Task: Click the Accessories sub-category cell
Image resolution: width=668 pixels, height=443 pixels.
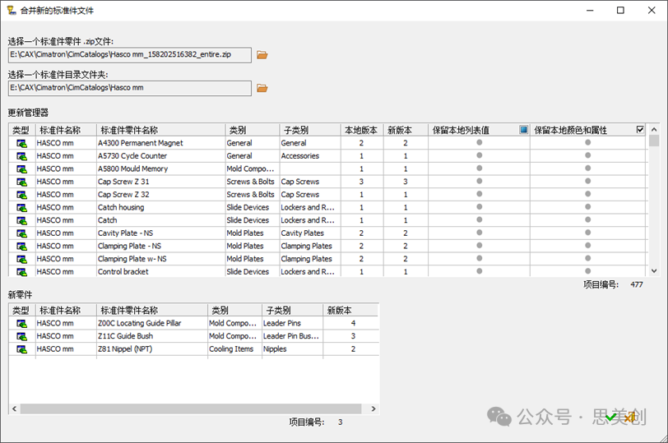Action: pos(310,156)
